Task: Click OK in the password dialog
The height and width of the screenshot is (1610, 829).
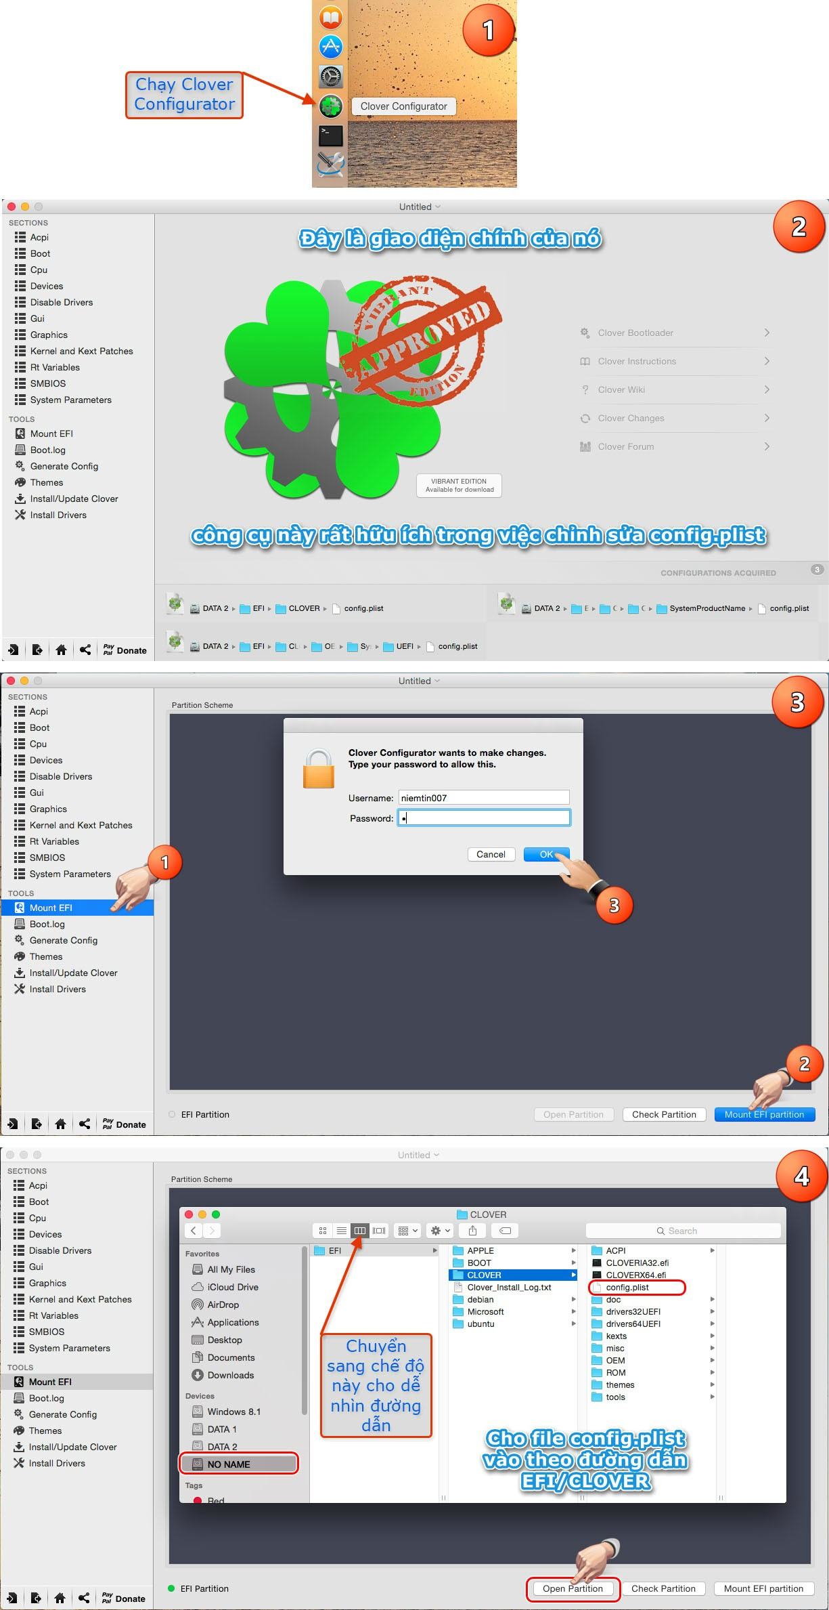Action: [547, 854]
